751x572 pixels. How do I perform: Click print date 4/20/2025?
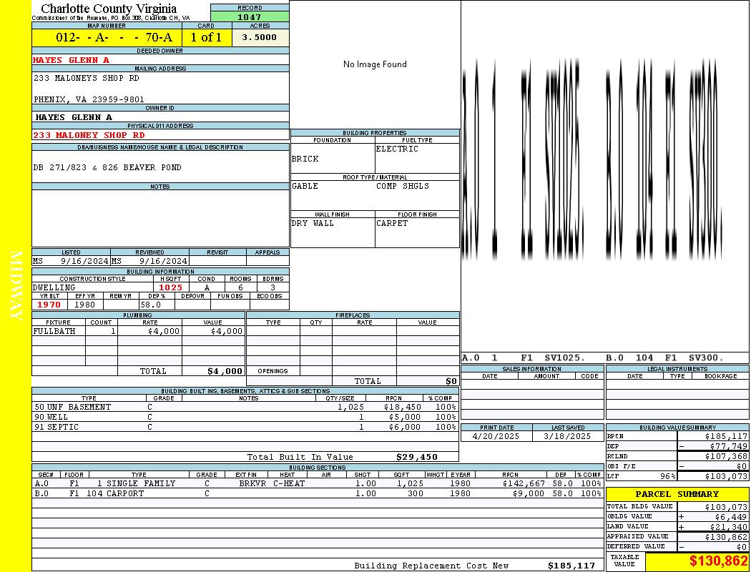pyautogui.click(x=496, y=437)
